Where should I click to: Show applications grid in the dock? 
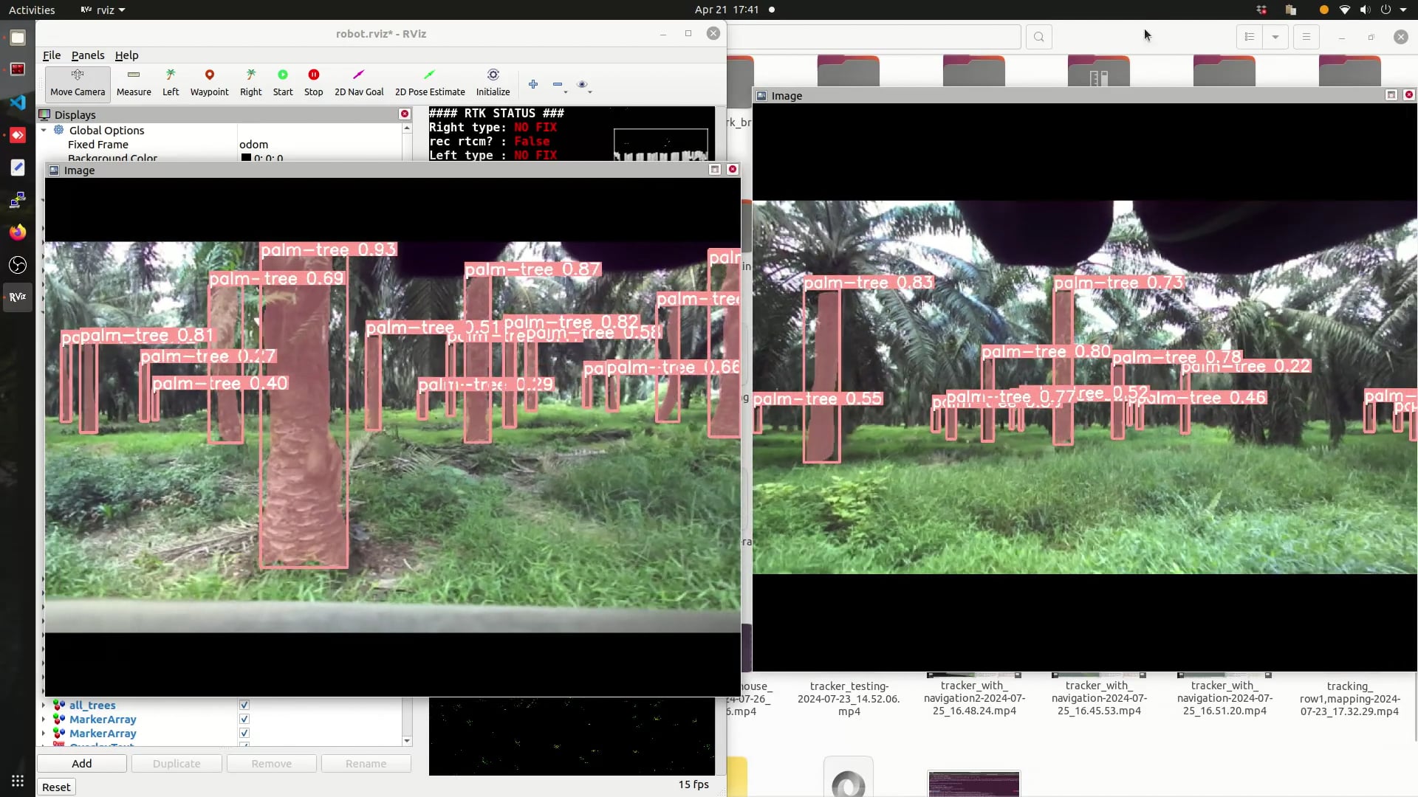(x=18, y=781)
